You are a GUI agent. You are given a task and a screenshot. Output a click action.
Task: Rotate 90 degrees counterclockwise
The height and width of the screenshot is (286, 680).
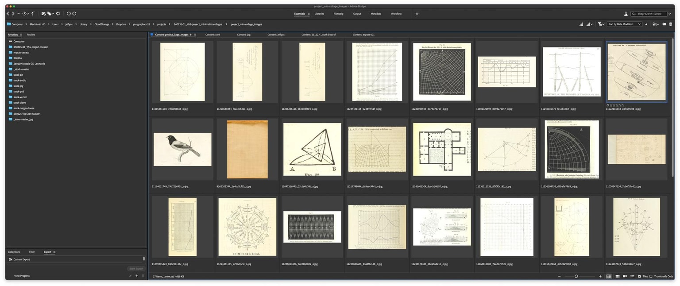(69, 14)
